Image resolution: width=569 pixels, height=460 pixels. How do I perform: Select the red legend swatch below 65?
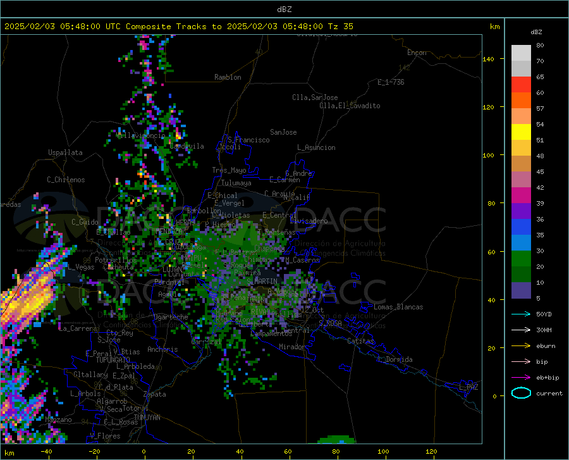(521, 85)
